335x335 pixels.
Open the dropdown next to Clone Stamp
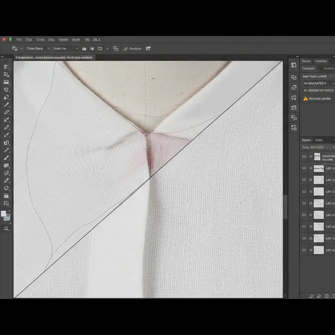(48, 49)
